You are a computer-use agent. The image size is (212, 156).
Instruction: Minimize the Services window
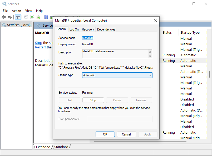[182, 4]
